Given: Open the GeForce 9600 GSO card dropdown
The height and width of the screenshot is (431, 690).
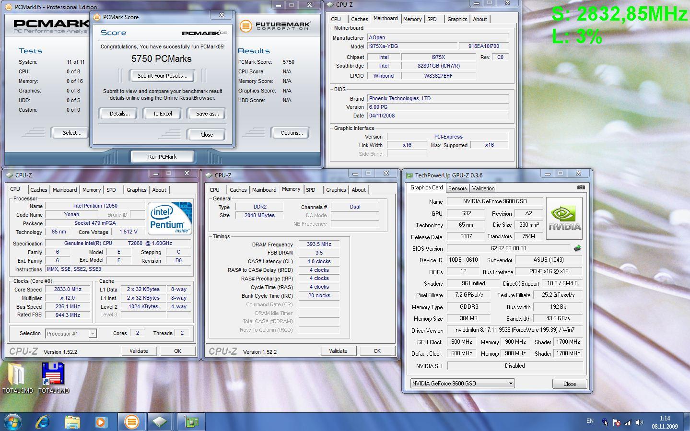Looking at the screenshot, I should [462, 383].
